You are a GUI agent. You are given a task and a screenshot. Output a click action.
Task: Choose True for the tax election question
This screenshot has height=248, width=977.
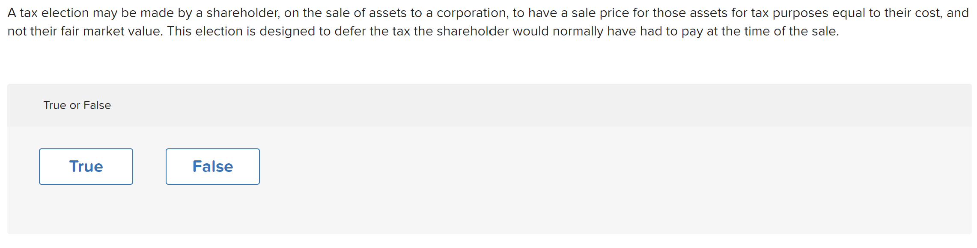tap(86, 166)
